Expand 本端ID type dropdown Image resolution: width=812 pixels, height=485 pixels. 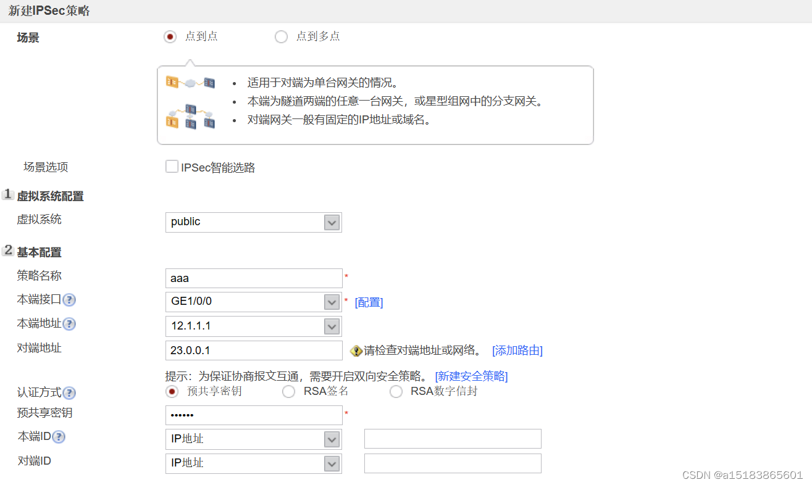[254, 439]
